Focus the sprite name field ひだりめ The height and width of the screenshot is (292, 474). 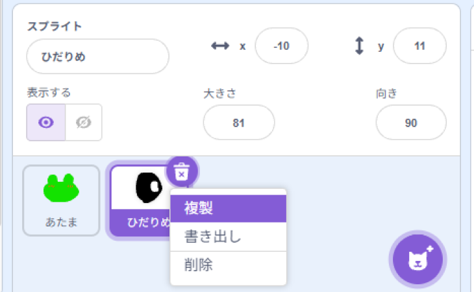pos(97,56)
